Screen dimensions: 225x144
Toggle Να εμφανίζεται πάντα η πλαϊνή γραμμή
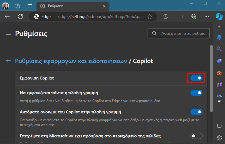[x=196, y=93]
